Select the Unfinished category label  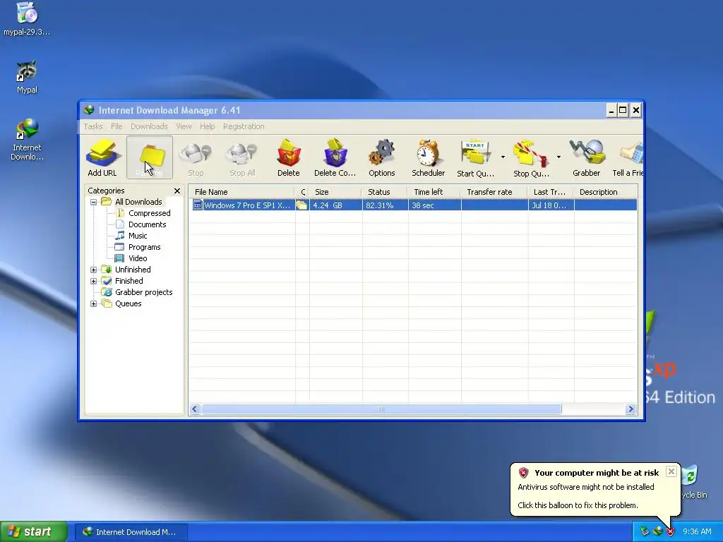(x=133, y=270)
